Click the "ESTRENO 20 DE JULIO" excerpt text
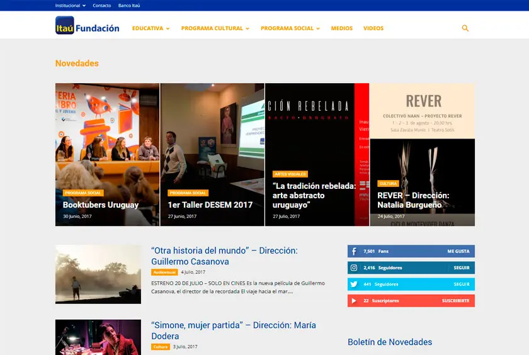The image size is (529, 355). (238, 287)
